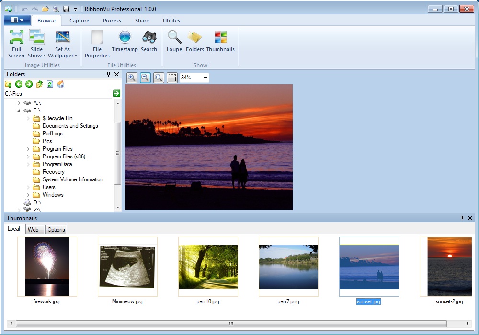Click the thumbnails scroll right arrow
Viewport: 479px width, 335px height.
click(468, 324)
